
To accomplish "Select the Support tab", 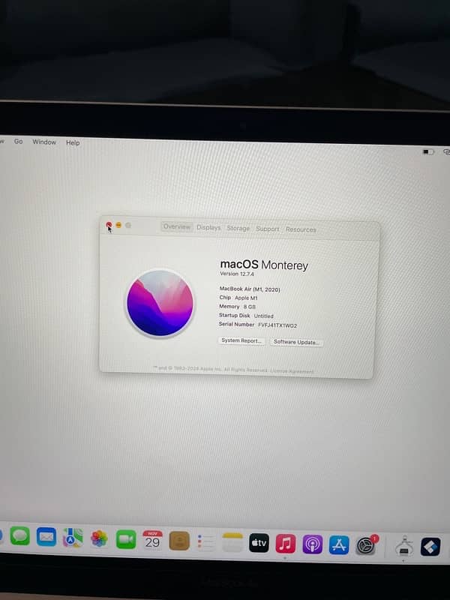I will [268, 229].
